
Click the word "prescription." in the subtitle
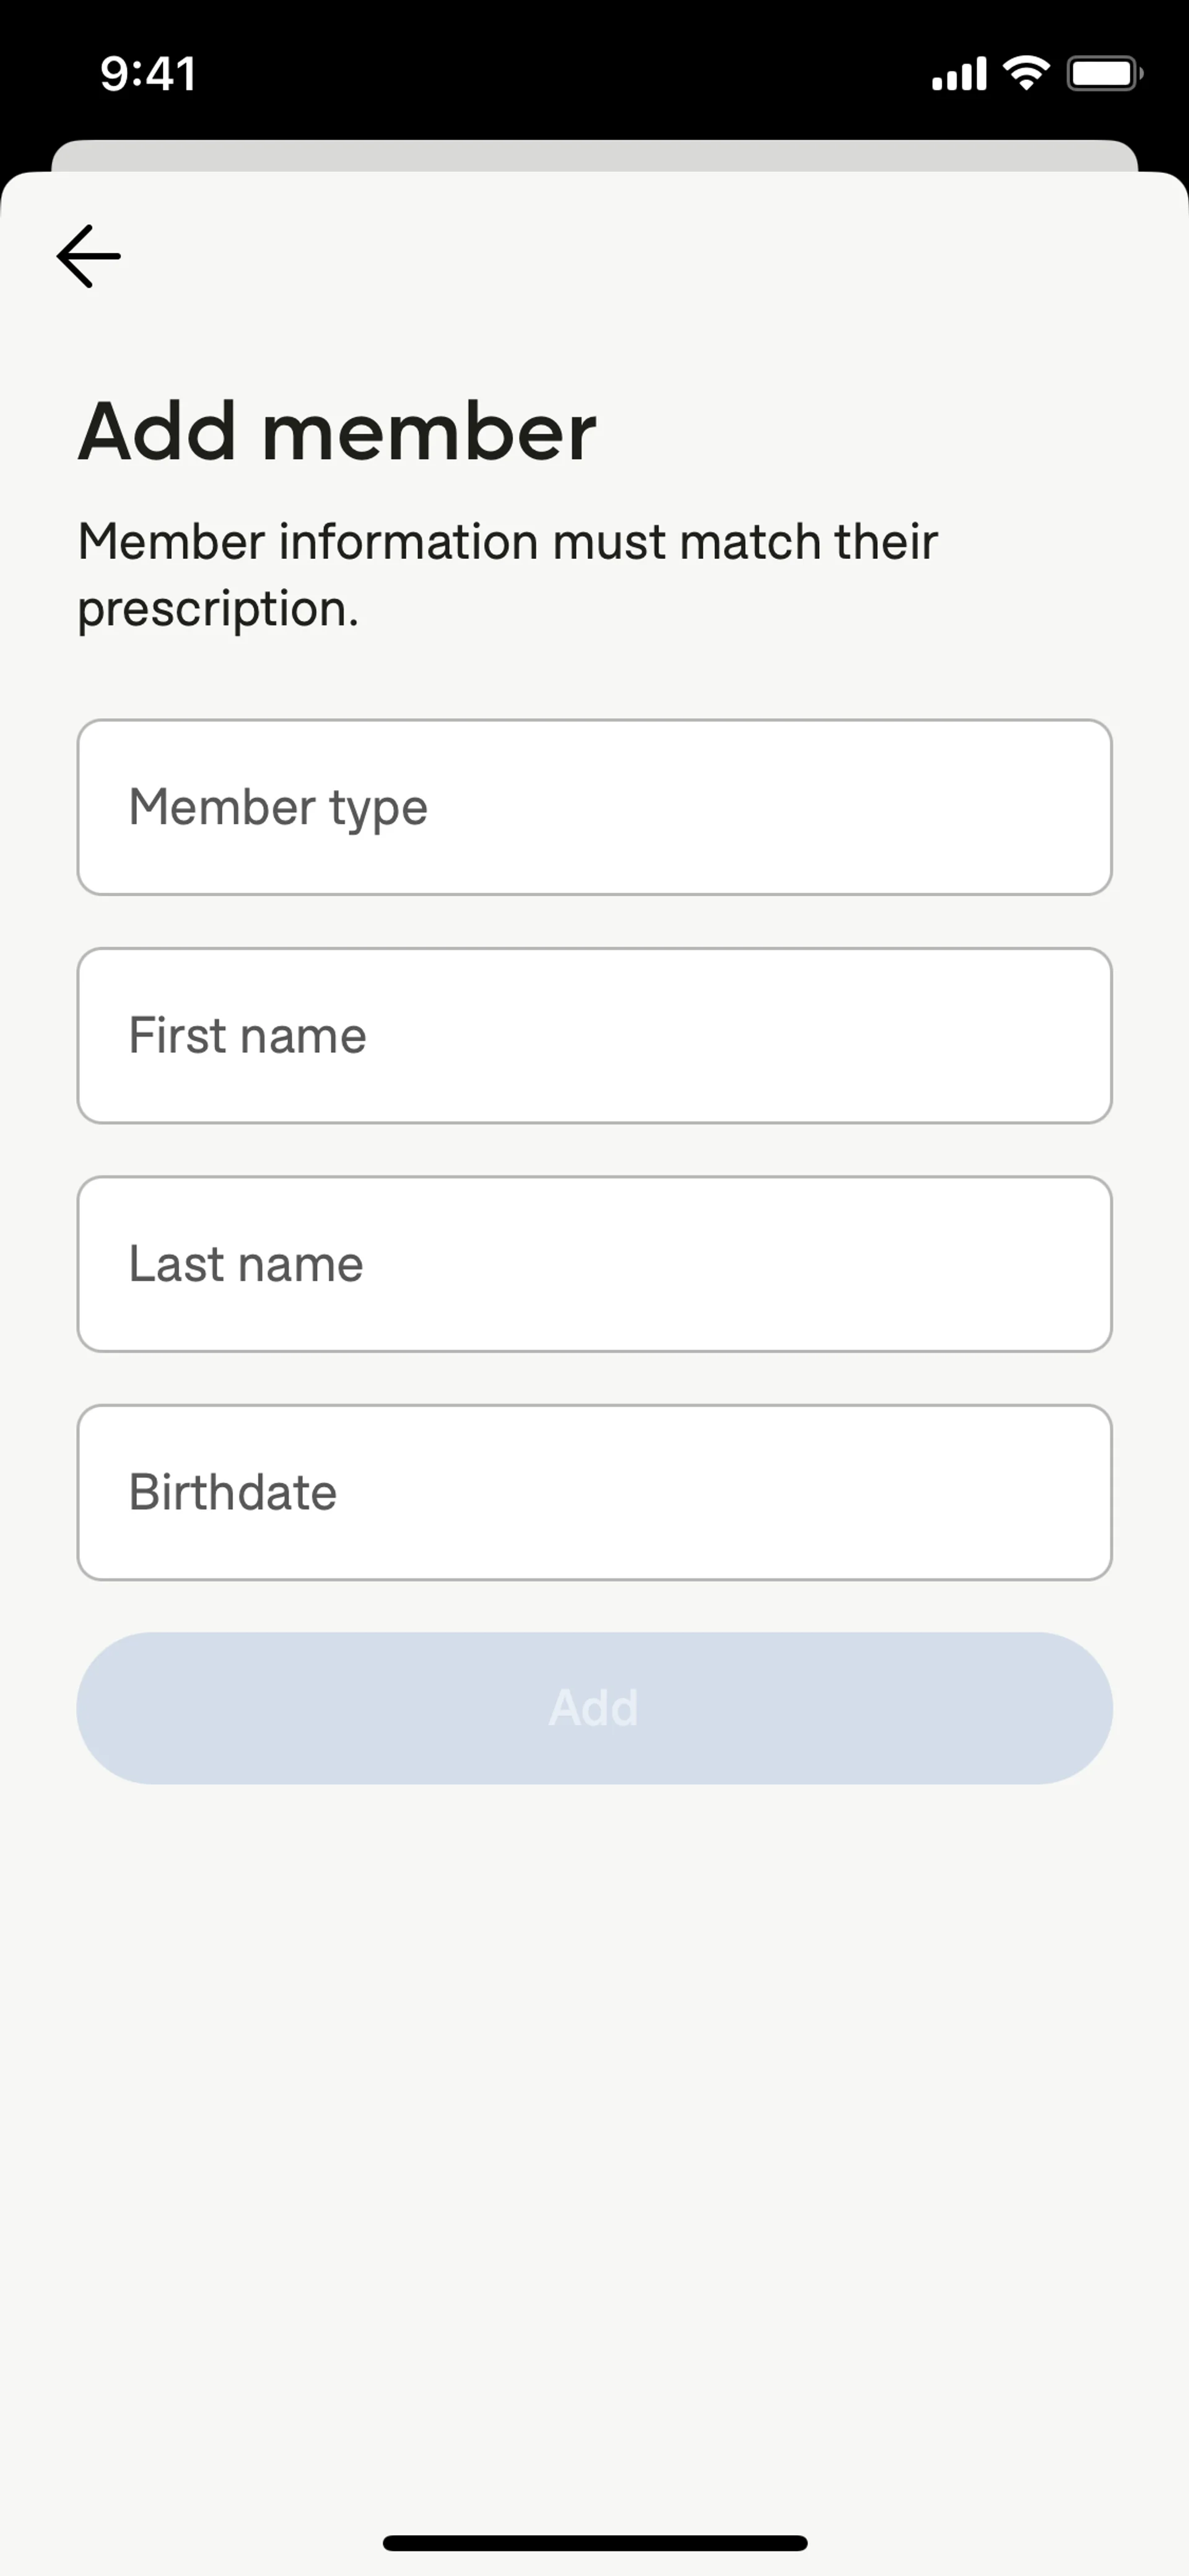pos(218,609)
